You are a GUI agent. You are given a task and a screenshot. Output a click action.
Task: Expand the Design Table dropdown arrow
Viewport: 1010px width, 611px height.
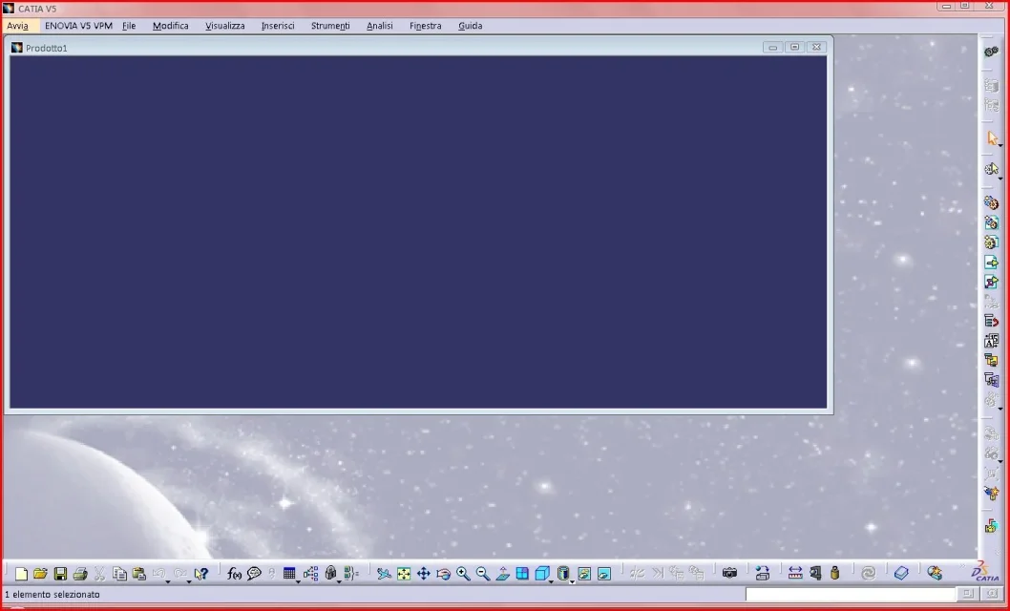(298, 580)
